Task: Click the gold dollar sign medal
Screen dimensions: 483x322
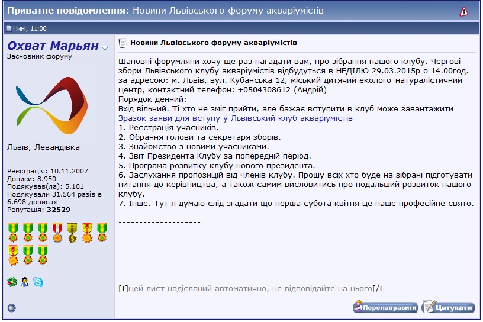Action: coord(72,232)
